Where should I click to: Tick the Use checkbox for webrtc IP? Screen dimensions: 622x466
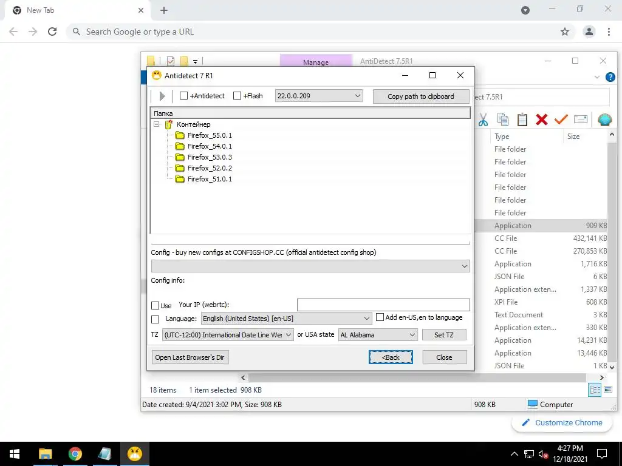tap(155, 306)
